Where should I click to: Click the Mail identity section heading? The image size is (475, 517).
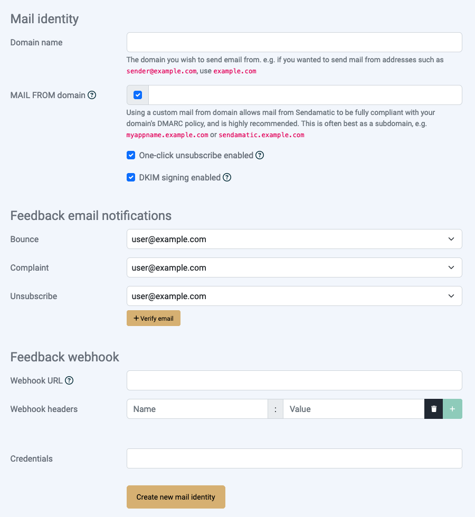[44, 19]
